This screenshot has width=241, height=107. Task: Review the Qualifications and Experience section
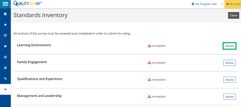(x=229, y=80)
